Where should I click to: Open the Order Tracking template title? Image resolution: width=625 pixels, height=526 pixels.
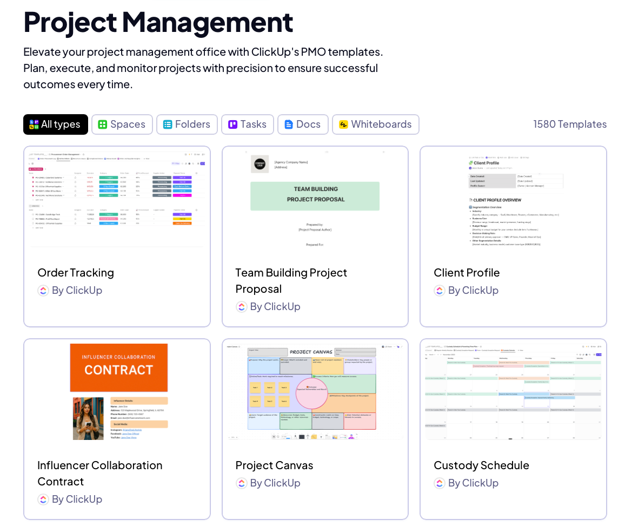tap(76, 273)
